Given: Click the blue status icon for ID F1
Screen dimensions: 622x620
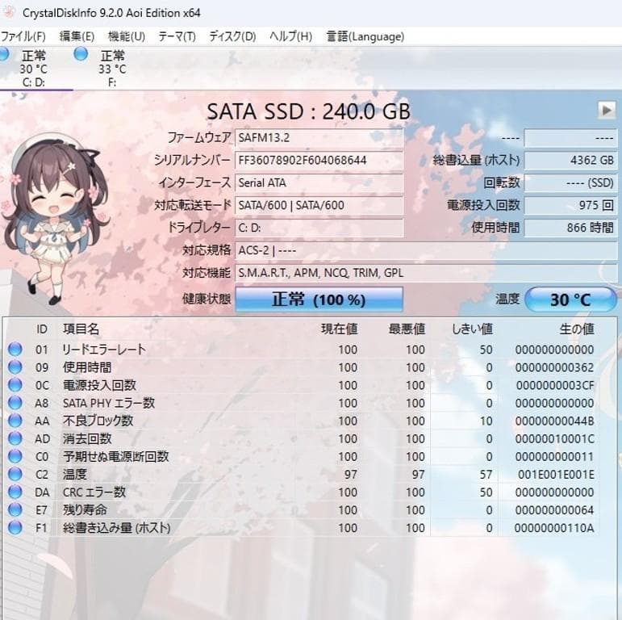Looking at the screenshot, I should (x=15, y=528).
